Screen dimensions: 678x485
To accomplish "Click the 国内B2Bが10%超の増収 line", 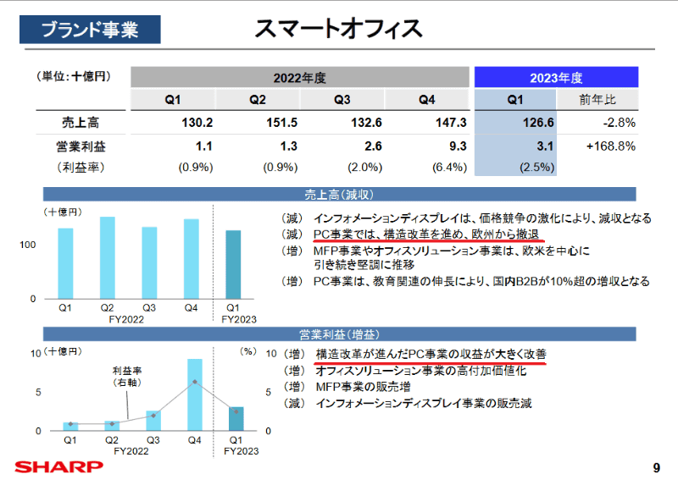I will pos(481,282).
